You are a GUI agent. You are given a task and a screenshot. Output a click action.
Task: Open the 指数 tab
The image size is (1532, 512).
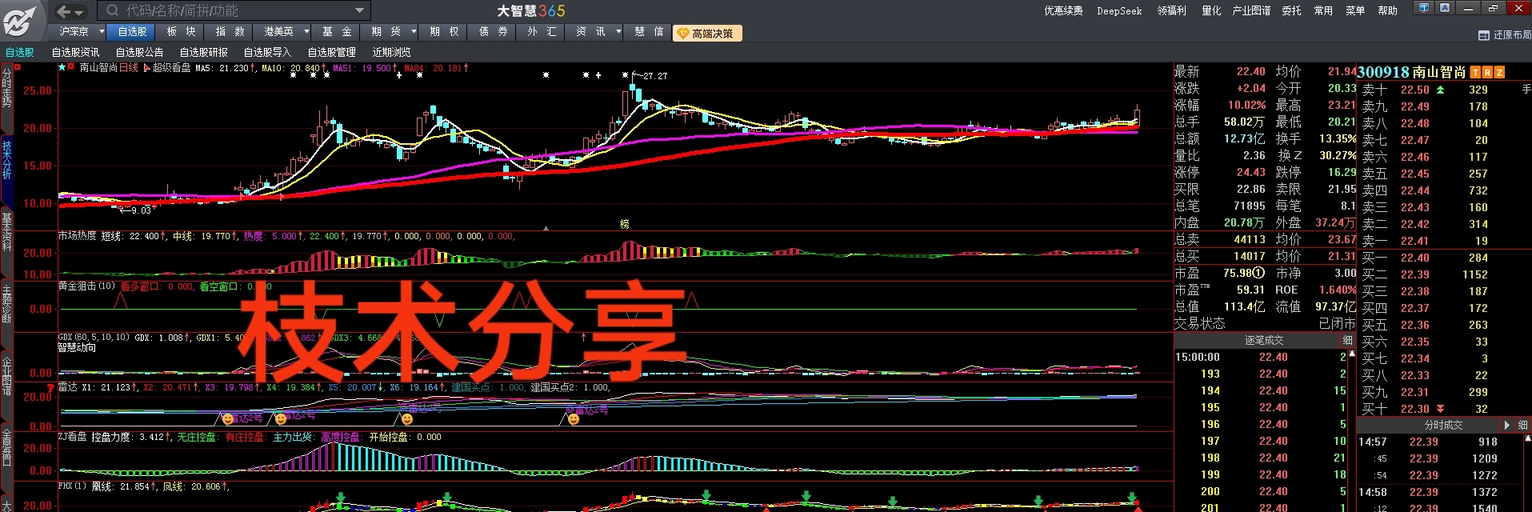pyautogui.click(x=230, y=32)
